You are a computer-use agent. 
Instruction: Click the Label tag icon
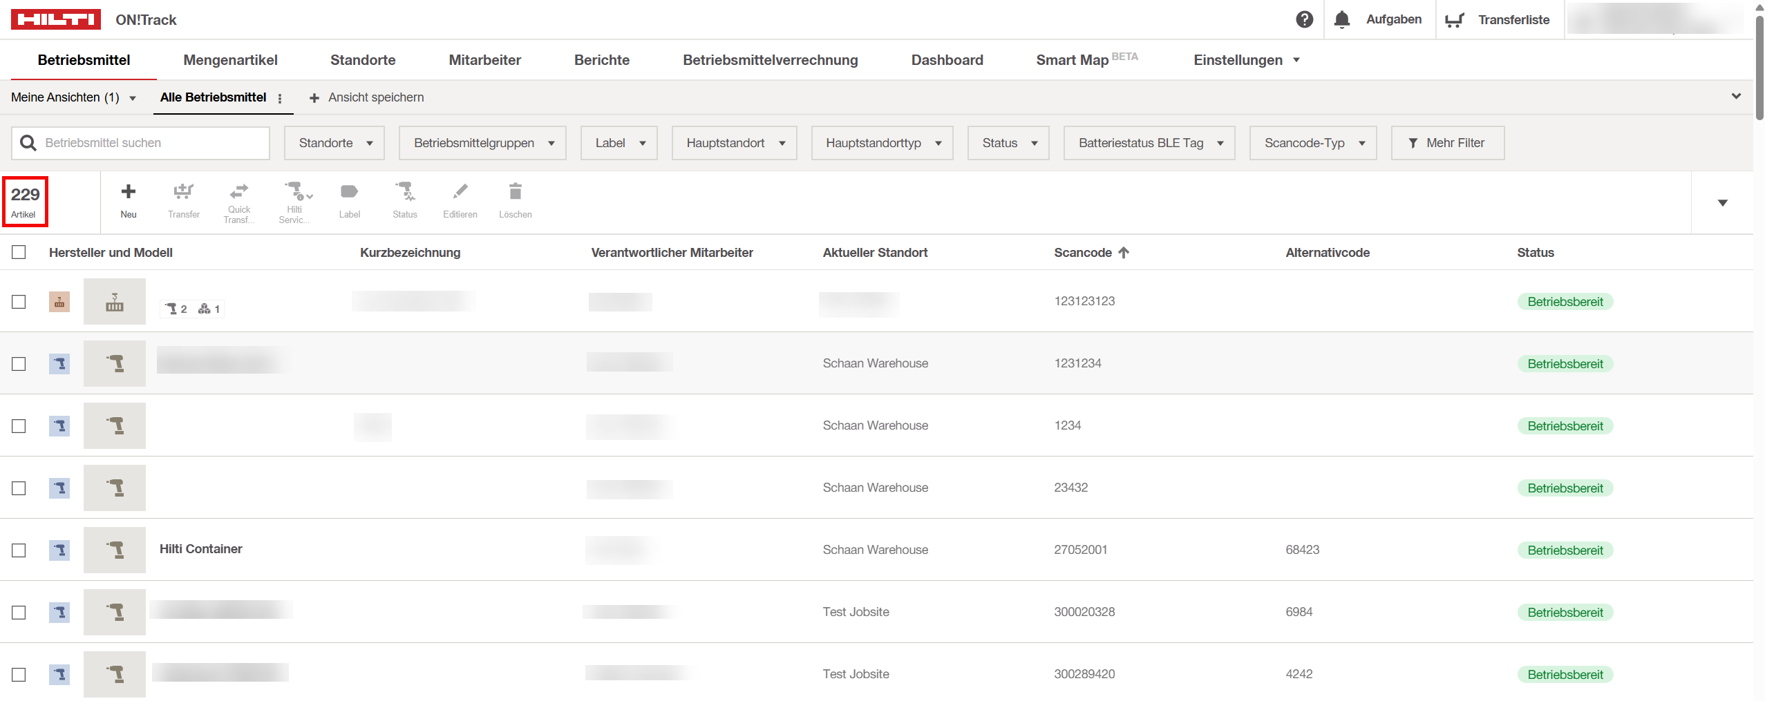(349, 192)
